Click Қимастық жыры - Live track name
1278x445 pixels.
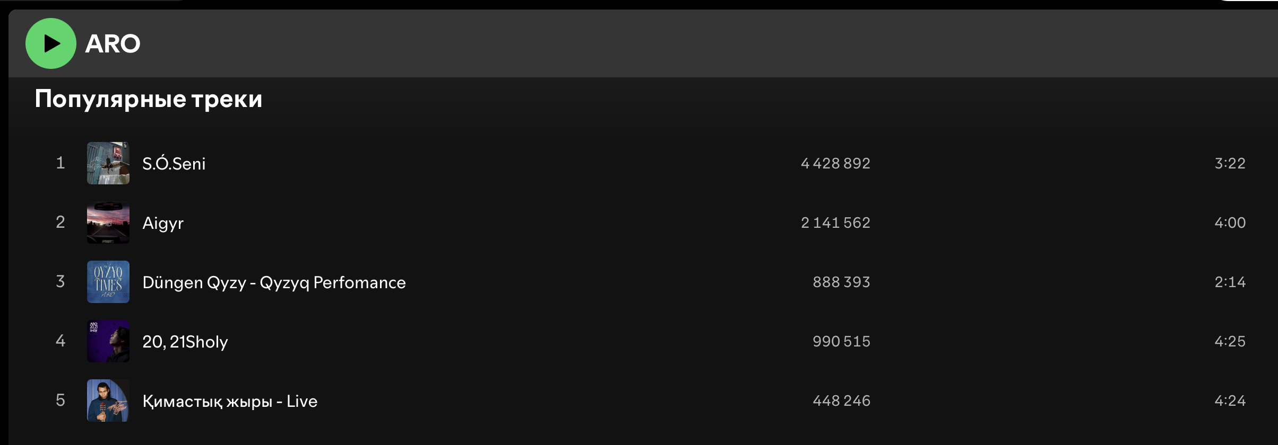click(230, 401)
